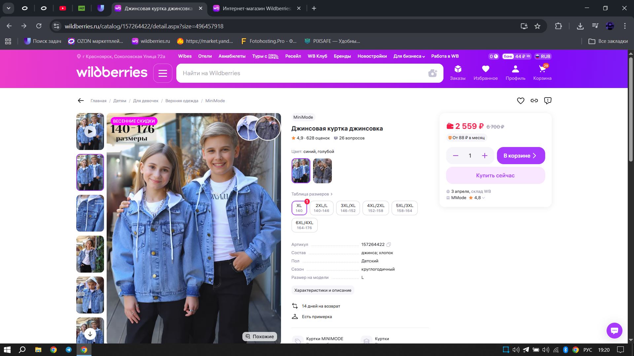Open the Корзина cart icon

(542, 73)
